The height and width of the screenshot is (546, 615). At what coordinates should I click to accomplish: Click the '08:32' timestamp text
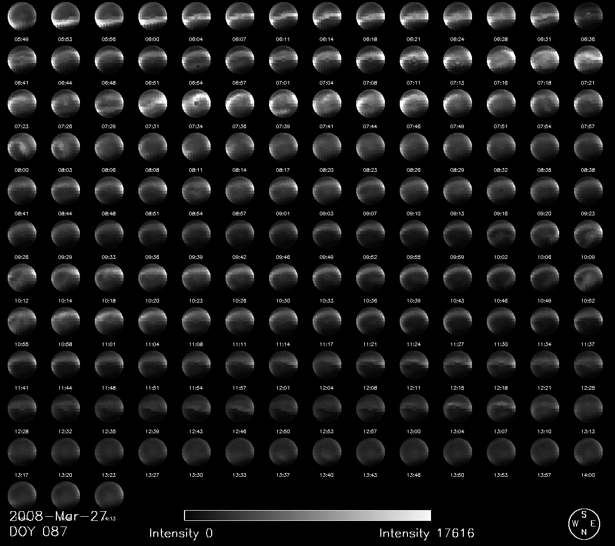click(x=501, y=170)
